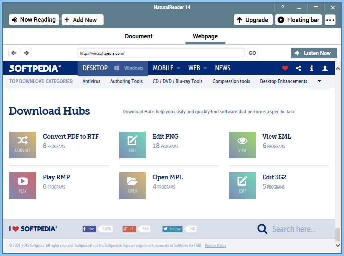Screen dimensions: 344x256
Task: Click the Add New button
Action: pyautogui.click(x=83, y=20)
